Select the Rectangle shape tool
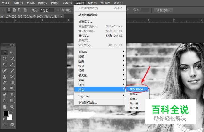This screenshot has height=132, width=204. 12,101
